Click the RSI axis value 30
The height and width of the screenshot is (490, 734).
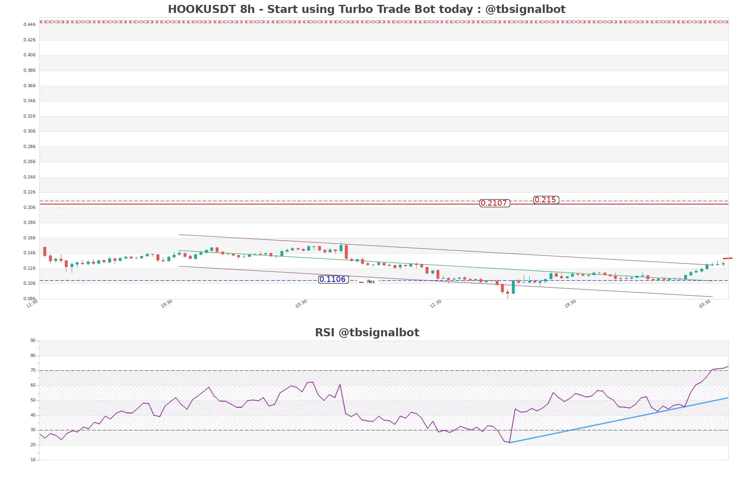click(x=33, y=430)
